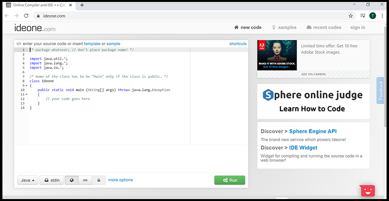Click the browser forward arrow
The height and width of the screenshot is (201, 389).
pos(17,16)
